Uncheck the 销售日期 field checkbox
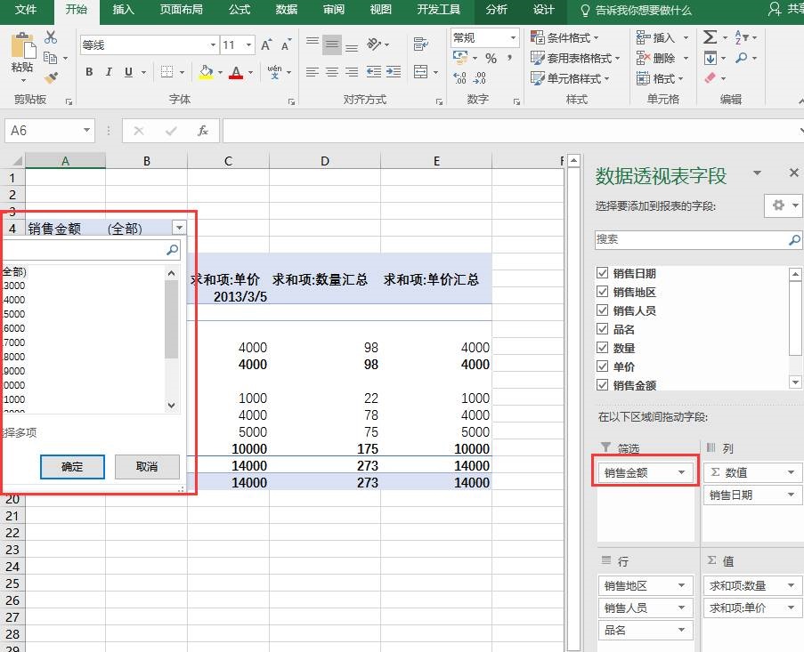This screenshot has width=804, height=652. pos(603,274)
